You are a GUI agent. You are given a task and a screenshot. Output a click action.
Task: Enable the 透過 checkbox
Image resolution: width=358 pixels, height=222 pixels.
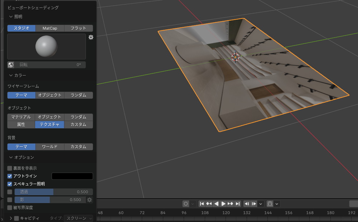(10, 192)
